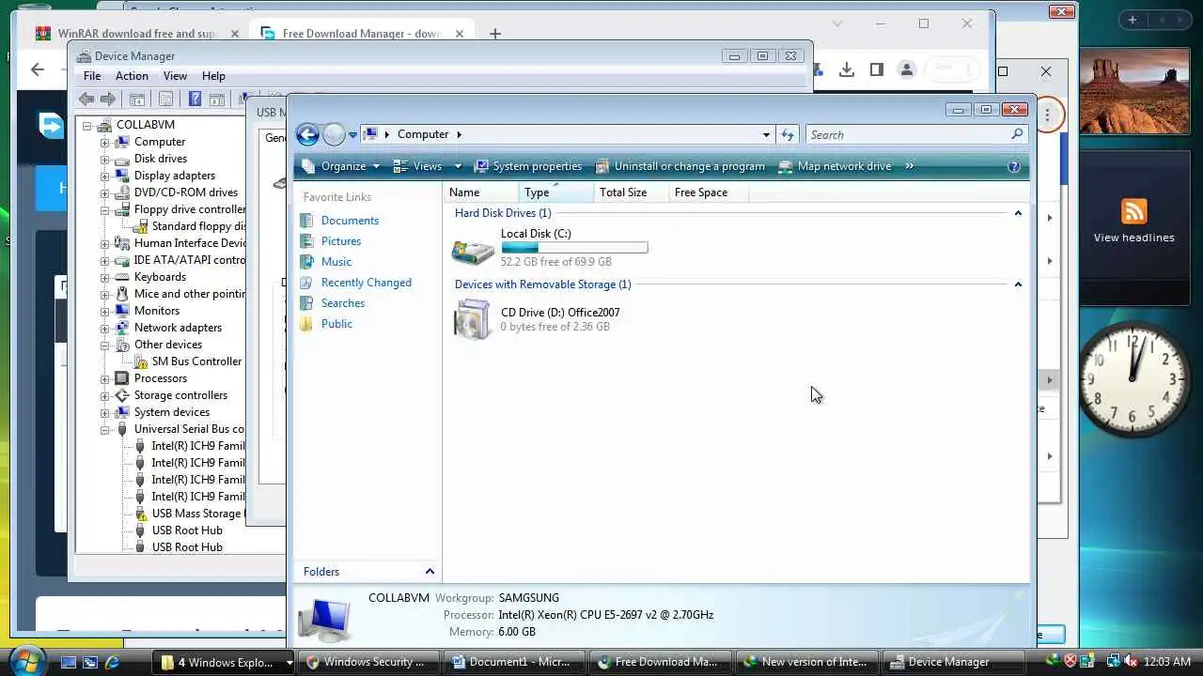Sort by the Free Space column
The width and height of the screenshot is (1203, 676).
(x=707, y=192)
